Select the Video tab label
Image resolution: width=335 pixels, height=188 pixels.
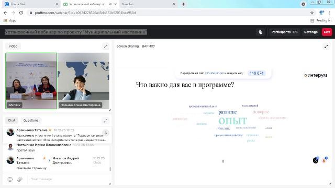coord(13,46)
